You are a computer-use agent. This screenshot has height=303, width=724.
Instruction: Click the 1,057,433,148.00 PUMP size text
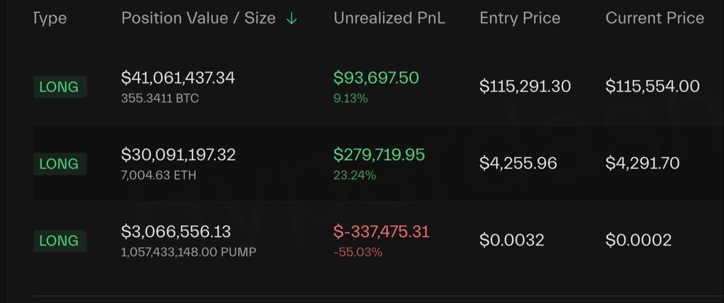[x=188, y=252]
